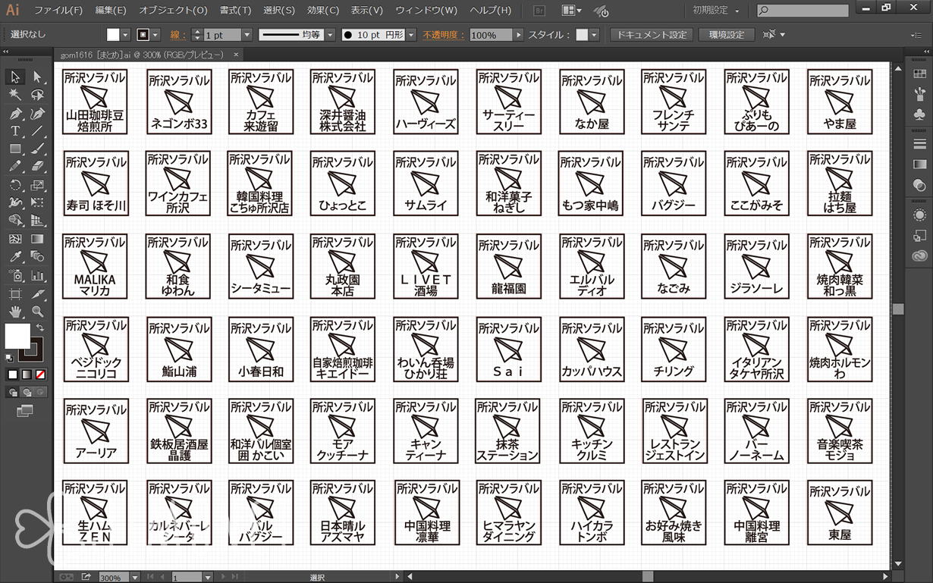Choose the Rectangle tool
The width and height of the screenshot is (933, 583).
point(15,149)
